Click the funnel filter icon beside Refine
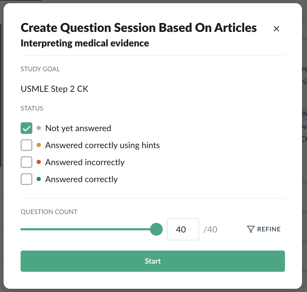Image resolution: width=307 pixels, height=292 pixels. (x=251, y=229)
